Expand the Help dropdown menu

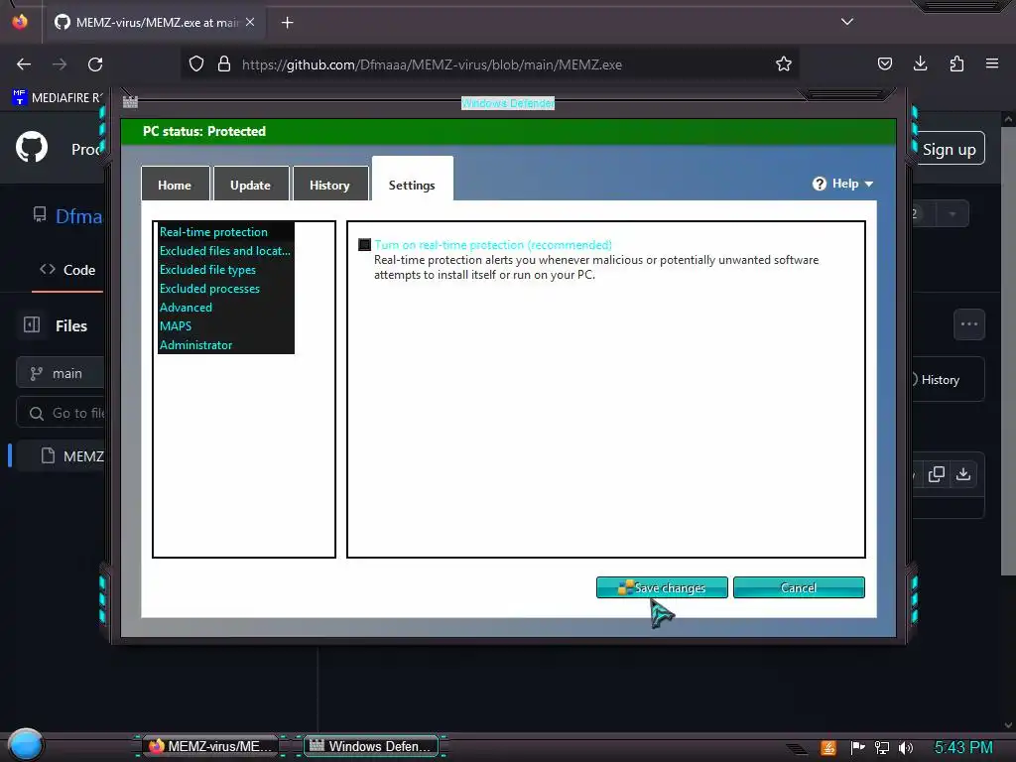pyautogui.click(x=843, y=184)
